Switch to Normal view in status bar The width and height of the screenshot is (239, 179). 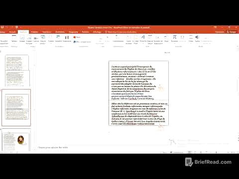click(189, 152)
